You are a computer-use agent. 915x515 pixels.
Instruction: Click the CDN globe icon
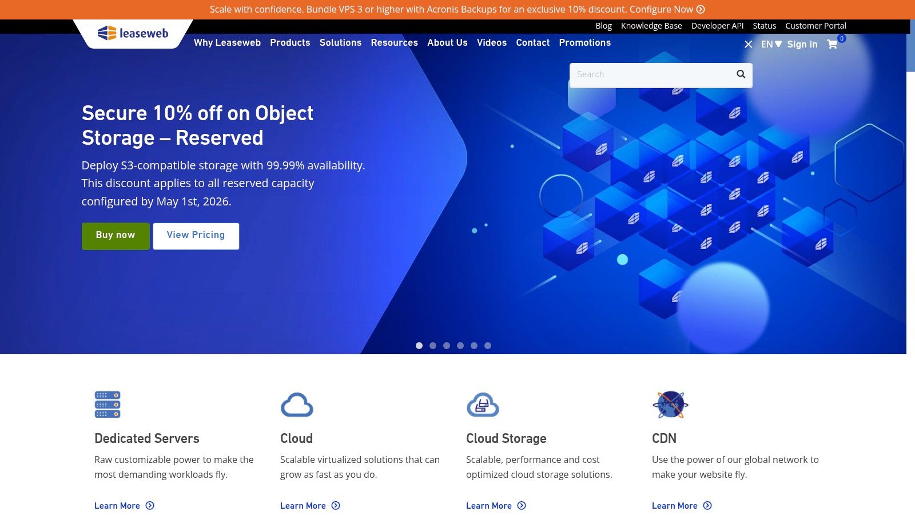pos(670,405)
